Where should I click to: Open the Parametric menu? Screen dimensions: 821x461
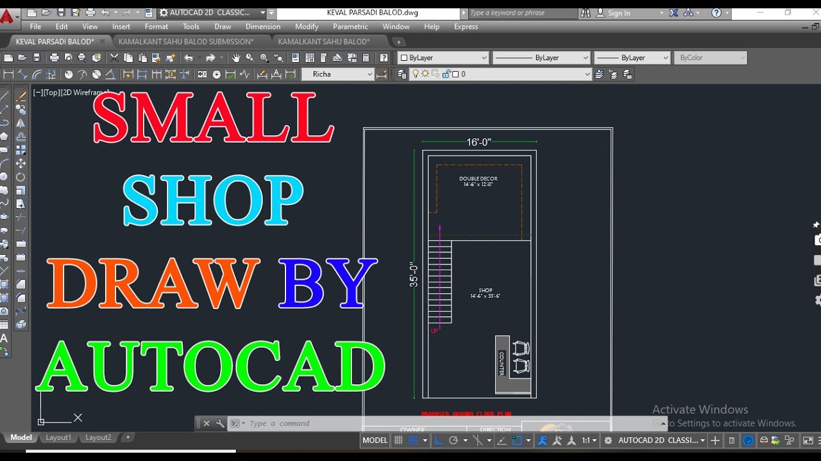350,26
